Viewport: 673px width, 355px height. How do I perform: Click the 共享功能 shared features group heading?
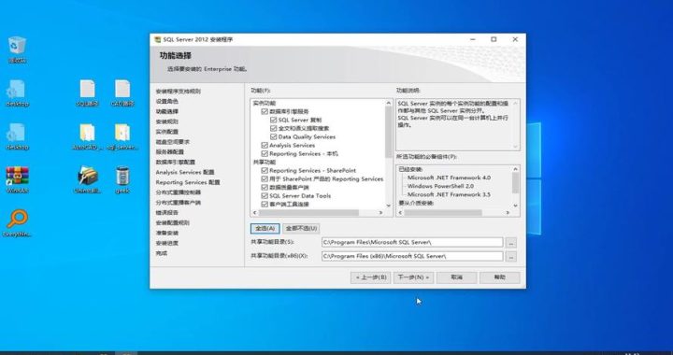pyautogui.click(x=265, y=162)
